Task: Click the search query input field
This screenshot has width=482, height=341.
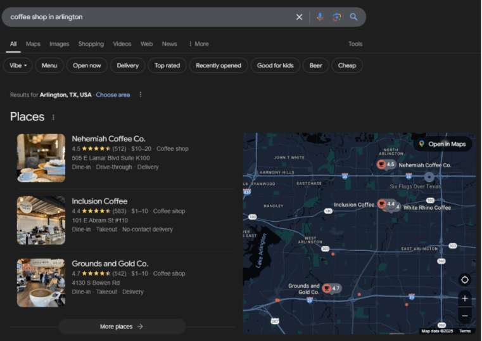Action: [x=151, y=17]
